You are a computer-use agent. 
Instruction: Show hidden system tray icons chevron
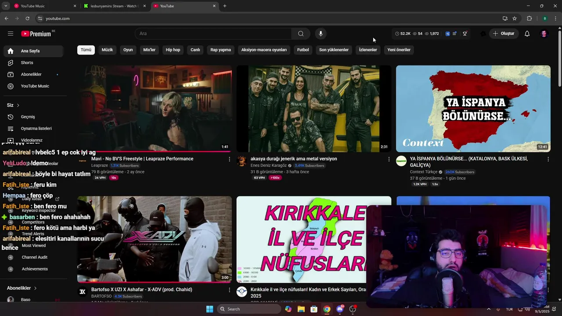click(x=489, y=309)
